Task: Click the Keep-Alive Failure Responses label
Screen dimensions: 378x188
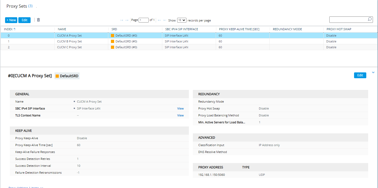Action: [x=35, y=152]
